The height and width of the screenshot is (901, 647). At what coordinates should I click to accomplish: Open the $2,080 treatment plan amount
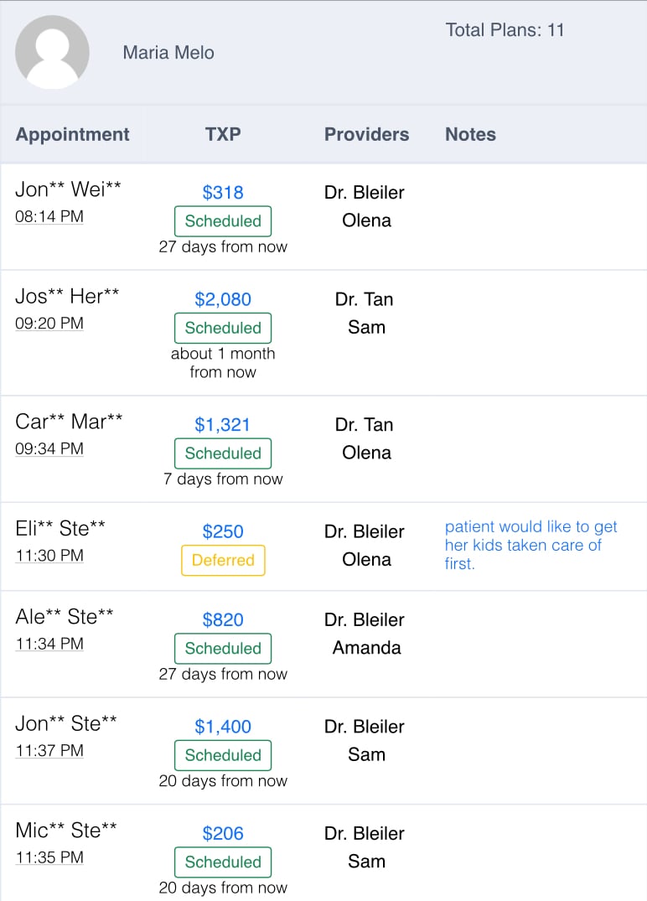point(223,299)
